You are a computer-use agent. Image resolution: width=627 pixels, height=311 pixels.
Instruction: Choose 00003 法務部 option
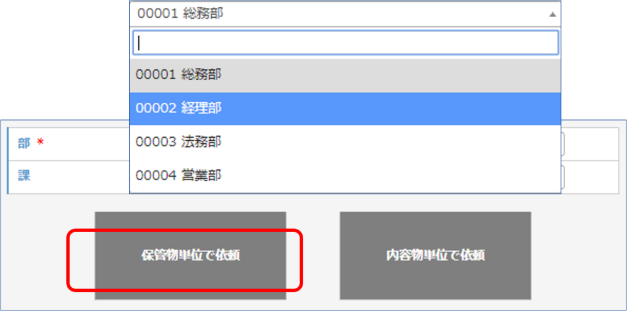click(x=345, y=142)
